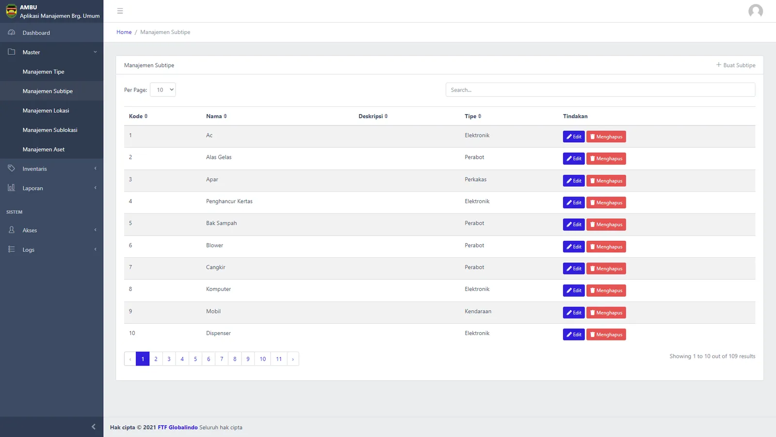Delete the Dispenser row
The width and height of the screenshot is (776, 437).
[606, 335]
